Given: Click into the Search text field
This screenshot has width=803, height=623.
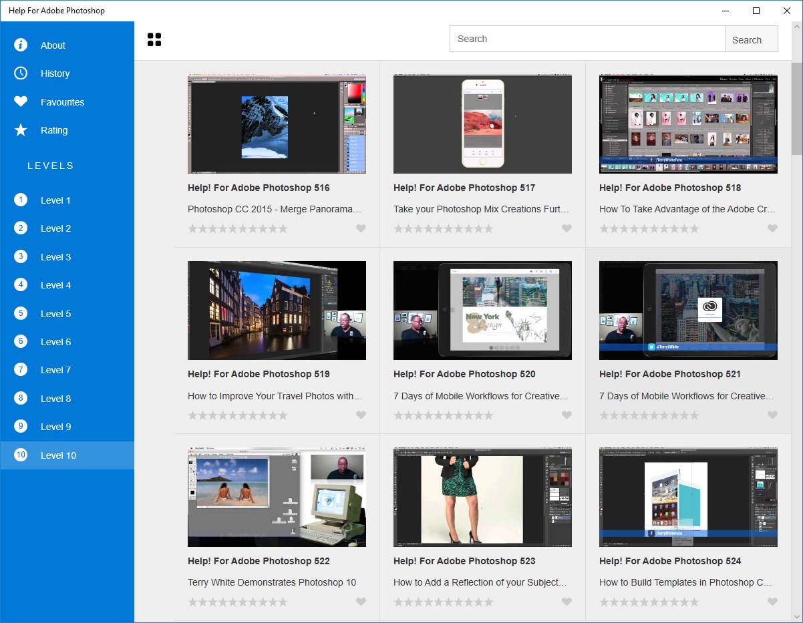Looking at the screenshot, I should pyautogui.click(x=587, y=39).
